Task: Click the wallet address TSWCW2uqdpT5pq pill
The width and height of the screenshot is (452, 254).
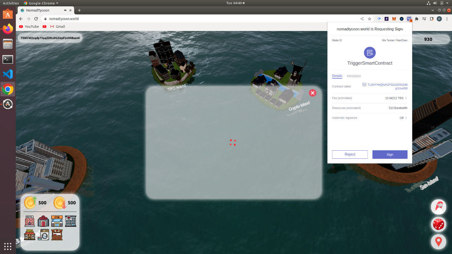Action: tap(50, 38)
